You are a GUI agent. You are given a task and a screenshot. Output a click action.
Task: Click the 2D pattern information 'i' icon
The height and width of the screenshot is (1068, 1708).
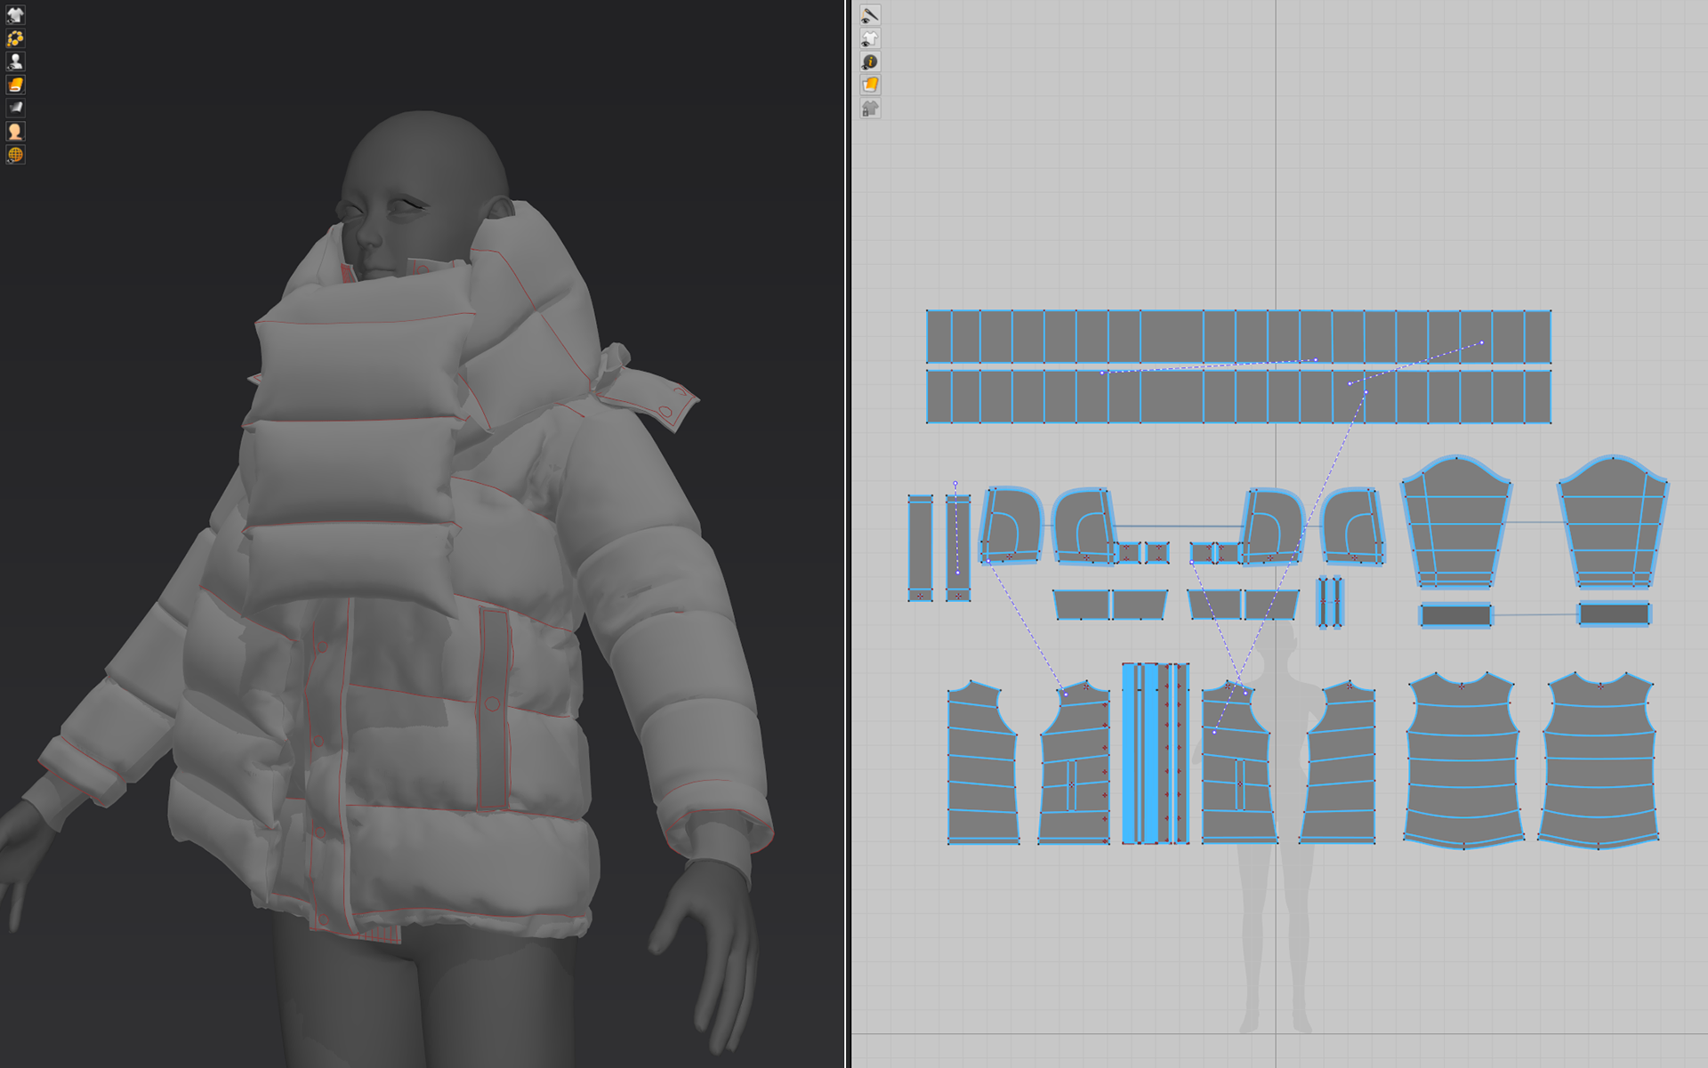[870, 61]
